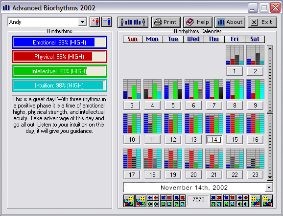Click the cyan down-left diagonal arrow
The image size is (283, 216).
169,204
